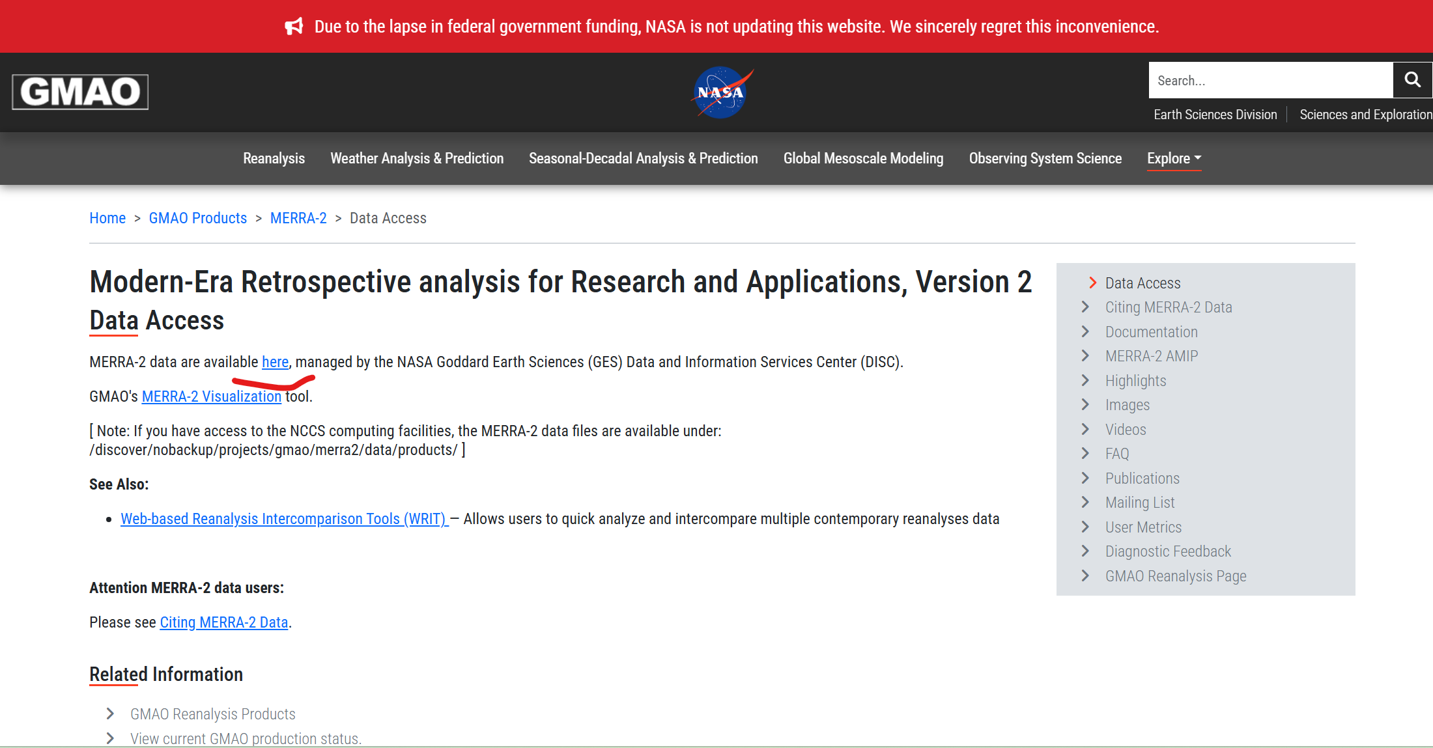
Task: Select Weather Analysis & Prediction menu
Action: pyautogui.click(x=417, y=158)
